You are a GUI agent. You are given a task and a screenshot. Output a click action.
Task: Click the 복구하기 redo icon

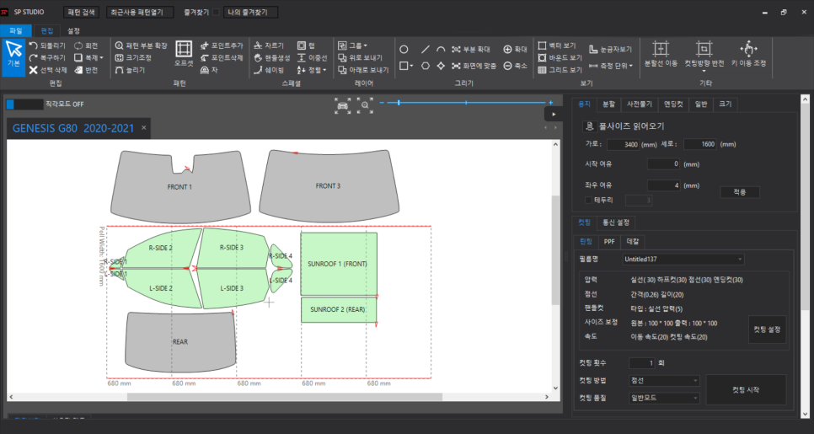34,57
